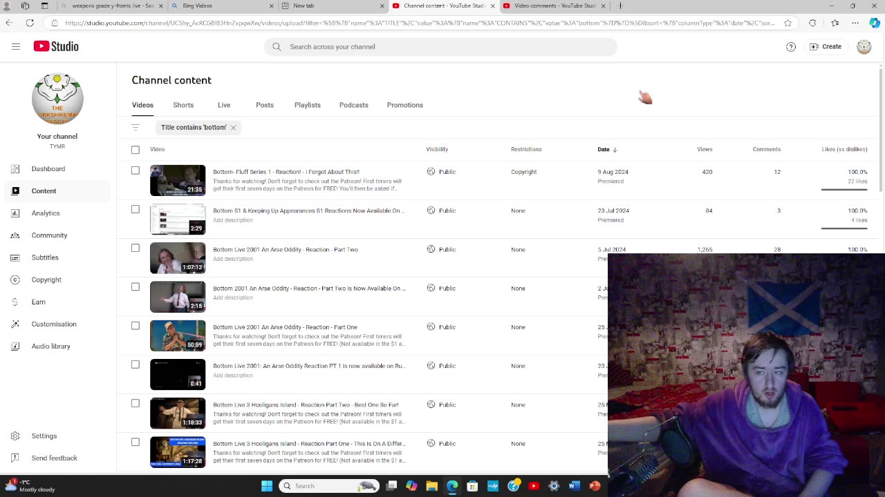This screenshot has height=497, width=885.
Task: Select the Bottom Fluff Series 1 Reaction video checkbox
Action: (136, 170)
